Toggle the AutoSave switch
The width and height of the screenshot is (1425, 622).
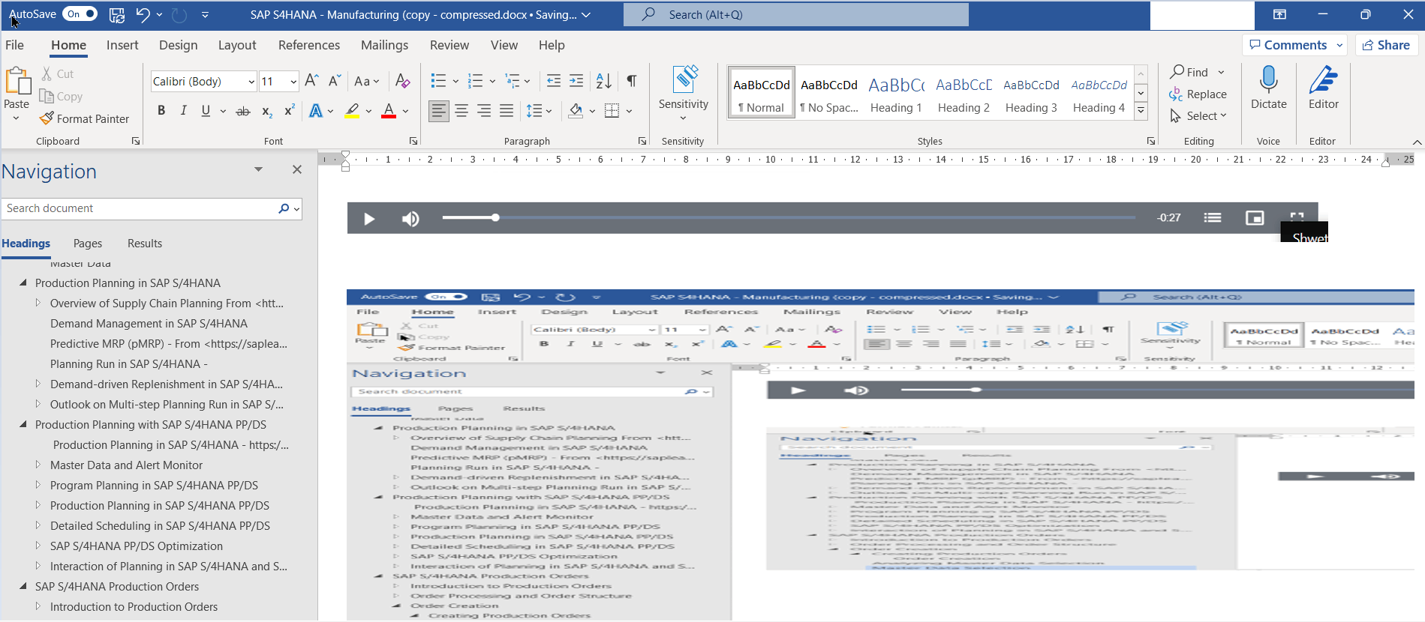tap(80, 14)
